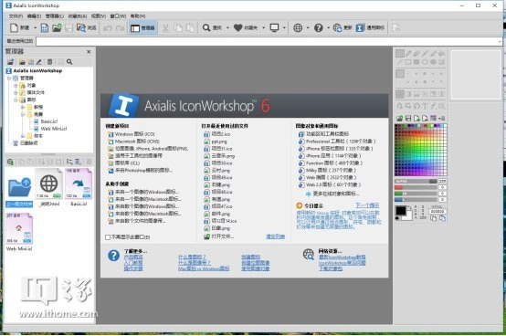506x336 pixels.
Task: Collapse the 图标 folder in the tree
Action: 16,100
